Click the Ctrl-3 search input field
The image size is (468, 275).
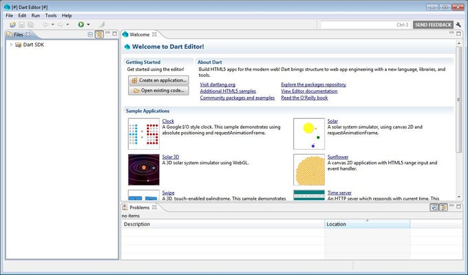tap(365, 25)
